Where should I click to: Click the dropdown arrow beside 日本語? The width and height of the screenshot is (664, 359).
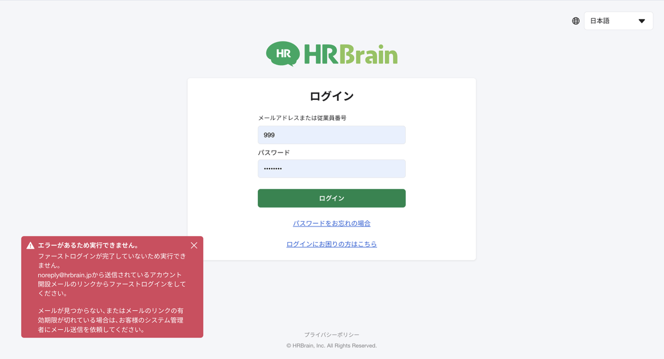tap(642, 21)
